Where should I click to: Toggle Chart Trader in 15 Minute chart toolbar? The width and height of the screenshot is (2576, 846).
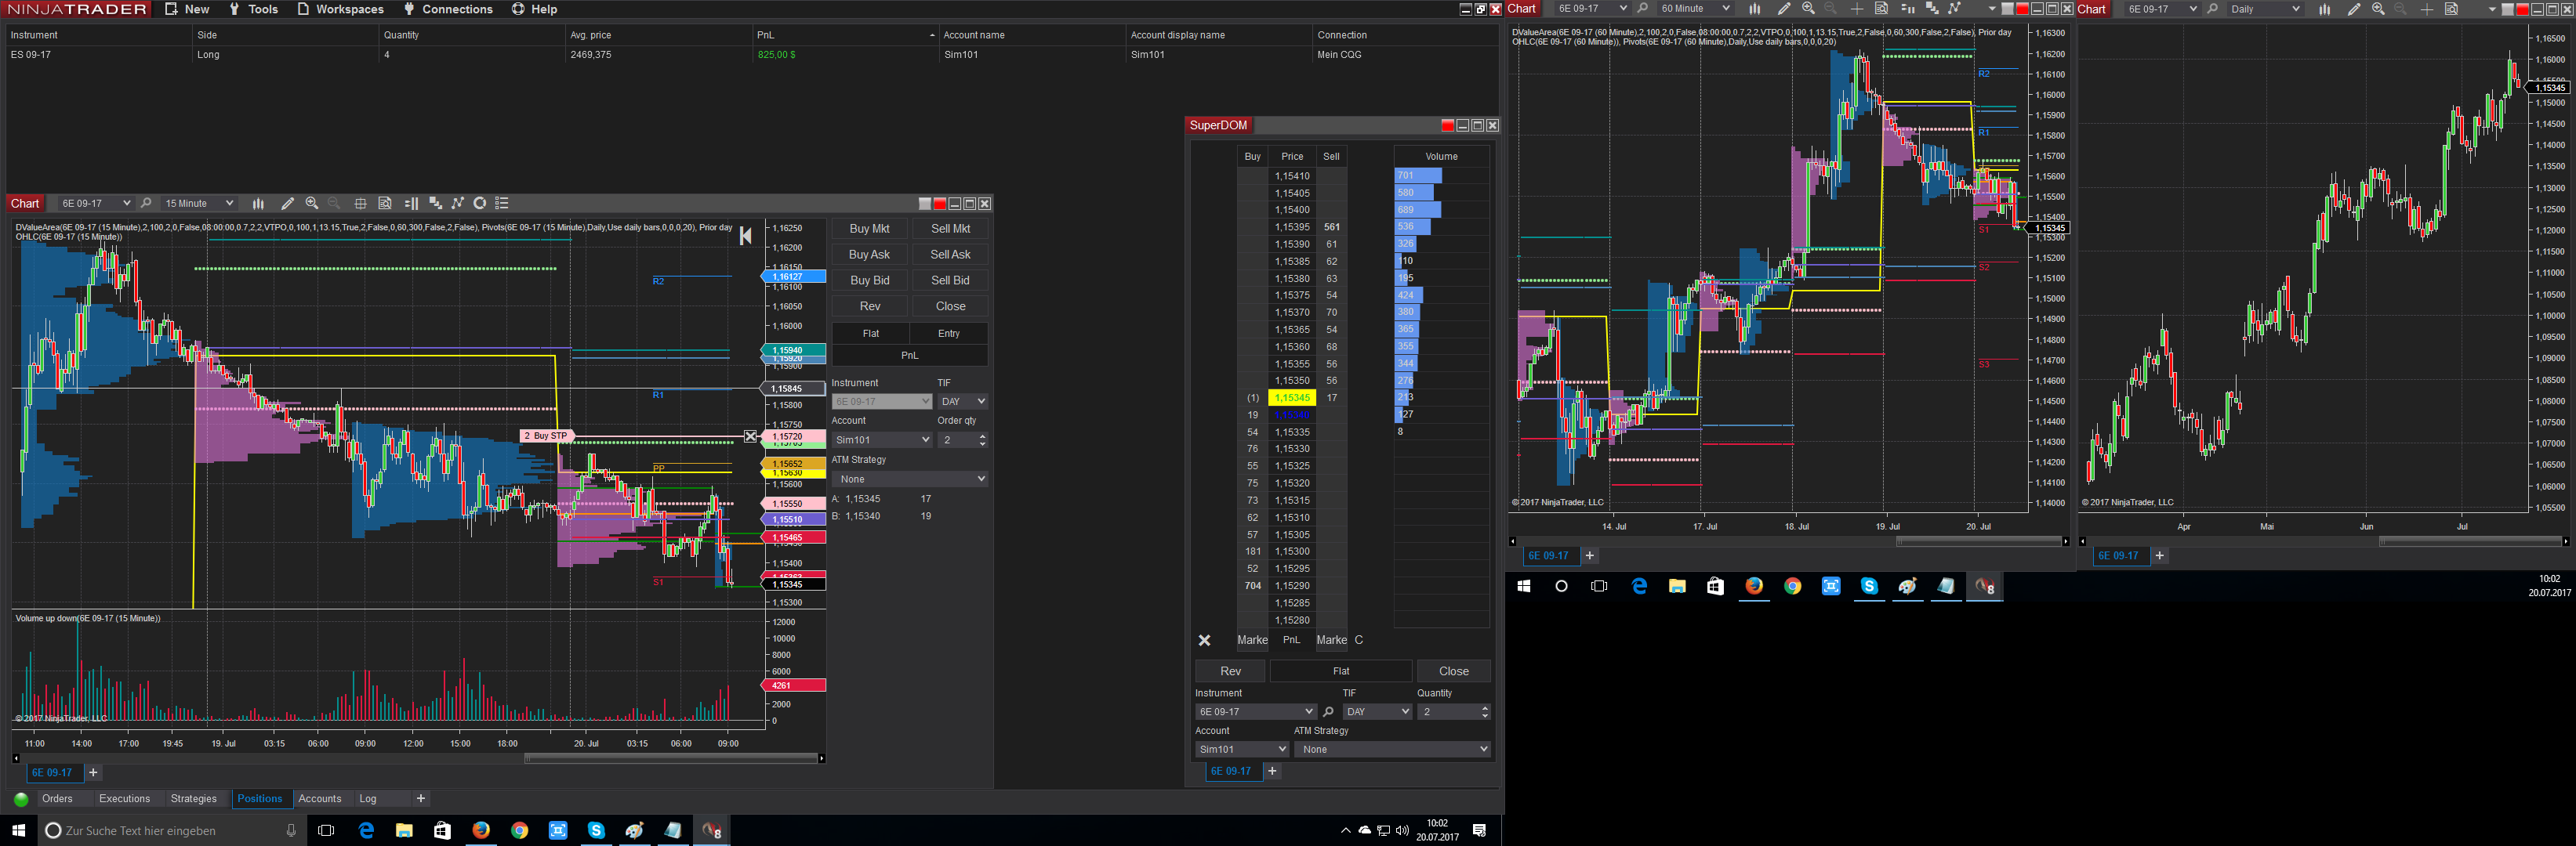[x=411, y=203]
